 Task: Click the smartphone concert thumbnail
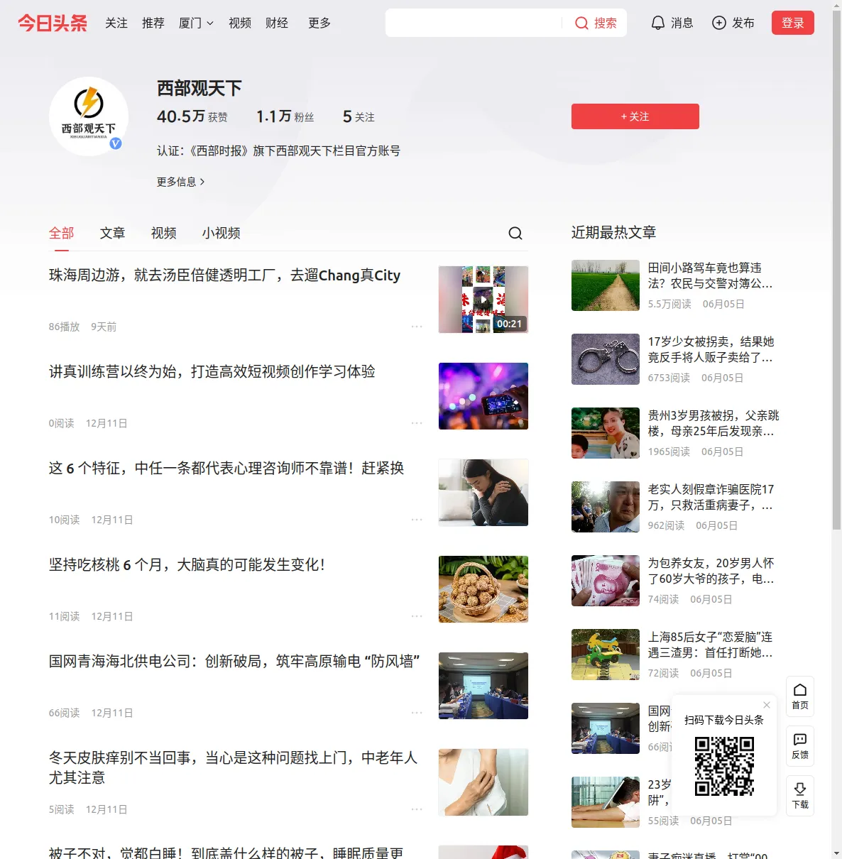pos(483,396)
